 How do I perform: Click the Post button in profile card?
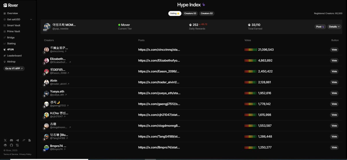click(320, 27)
